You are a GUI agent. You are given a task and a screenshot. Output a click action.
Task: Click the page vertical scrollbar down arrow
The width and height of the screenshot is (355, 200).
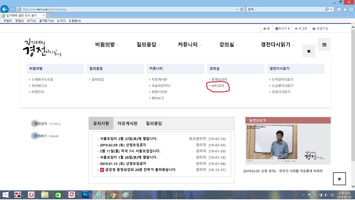click(x=353, y=187)
